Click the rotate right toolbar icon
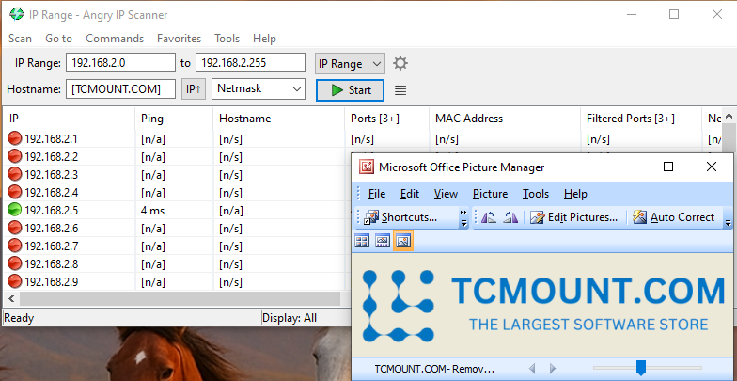 point(510,217)
